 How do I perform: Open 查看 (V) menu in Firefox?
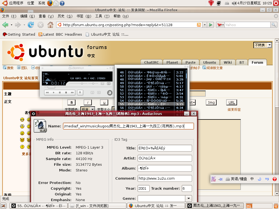(x=46, y=16)
